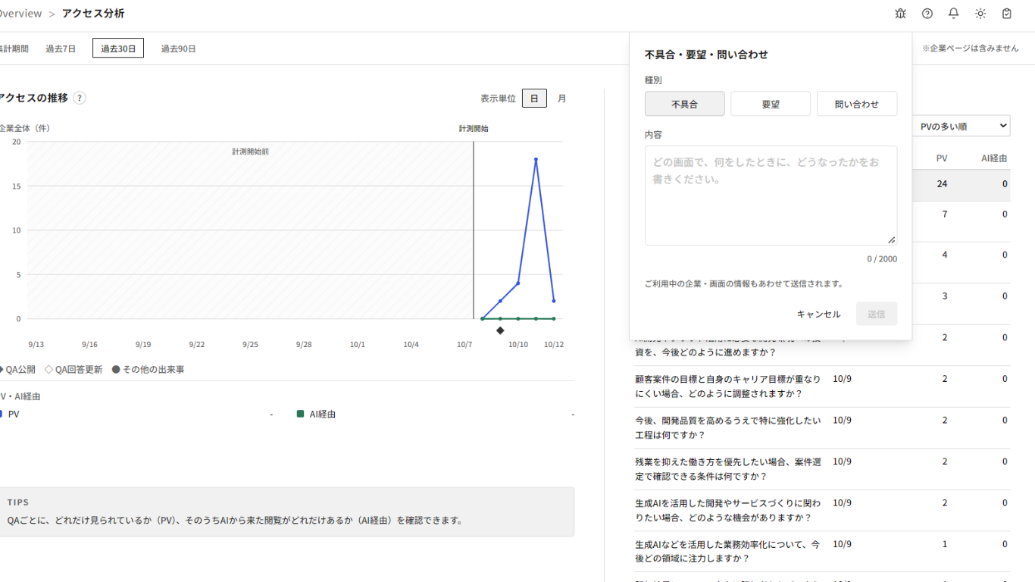The height and width of the screenshot is (582, 1035).
Task: Grab the textarea resize handle corner
Action: (x=892, y=239)
